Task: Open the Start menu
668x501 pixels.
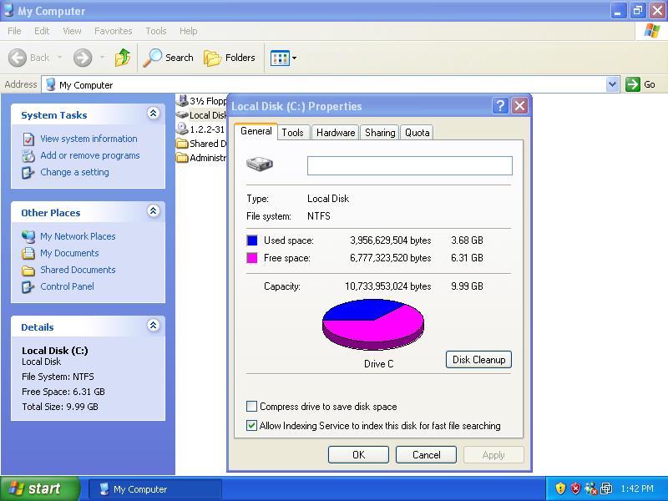Action: tap(39, 488)
